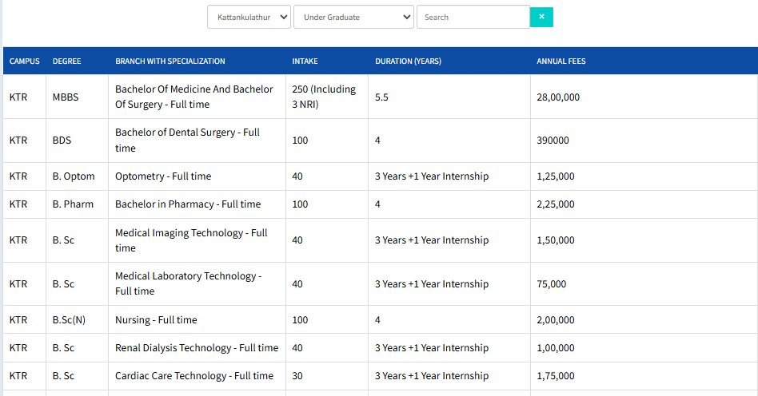Click Medical Laboratory Technology branch entry
Image resolution: width=758 pixels, height=396 pixels.
click(x=188, y=283)
